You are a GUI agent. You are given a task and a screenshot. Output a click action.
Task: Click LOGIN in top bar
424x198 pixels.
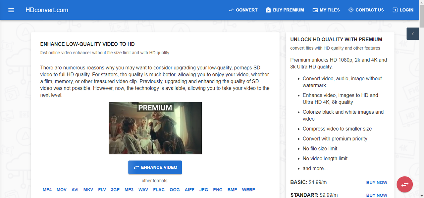click(x=403, y=10)
